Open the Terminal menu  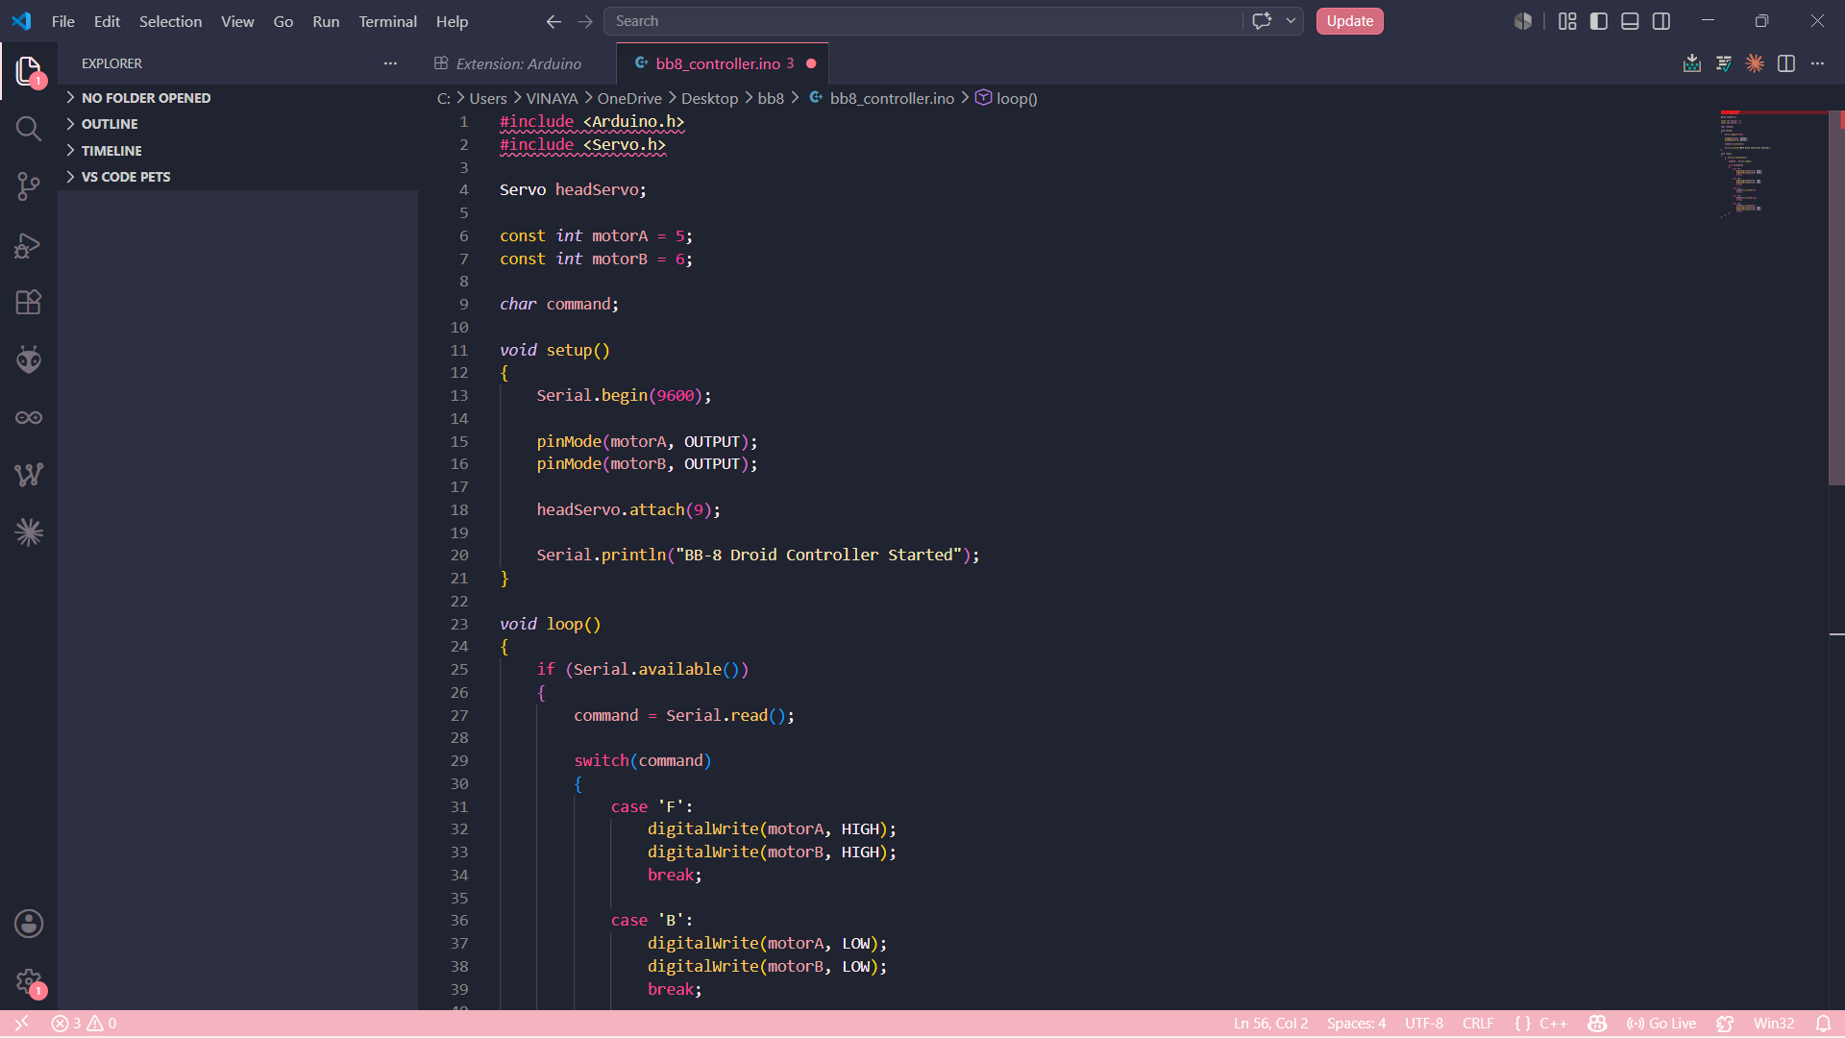pyautogui.click(x=387, y=21)
